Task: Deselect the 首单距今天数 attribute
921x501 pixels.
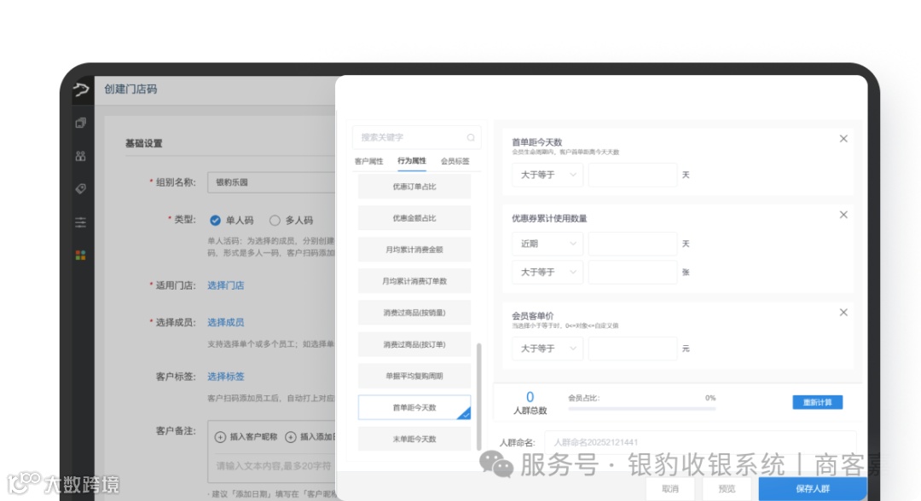Action: (414, 408)
